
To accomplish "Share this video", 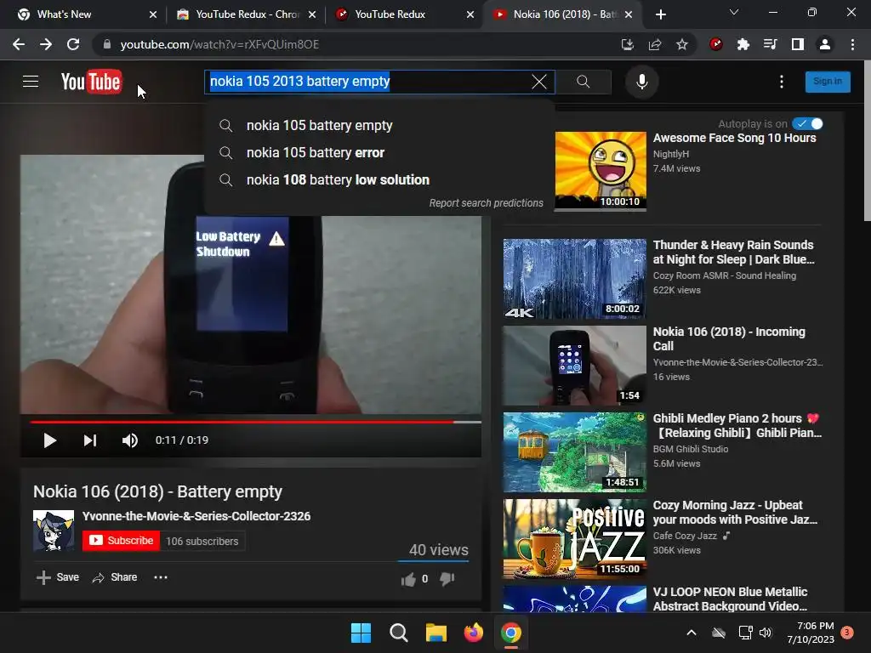I will click(115, 577).
